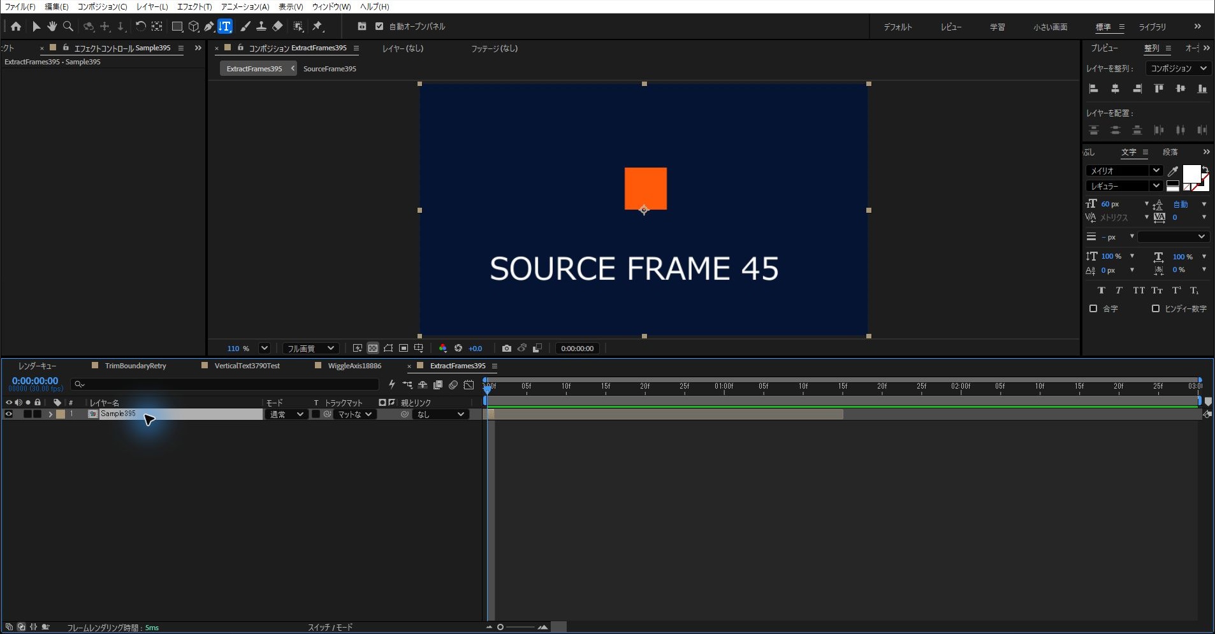Toggle lock on the ExtractFrames395 composition viewer

click(240, 48)
